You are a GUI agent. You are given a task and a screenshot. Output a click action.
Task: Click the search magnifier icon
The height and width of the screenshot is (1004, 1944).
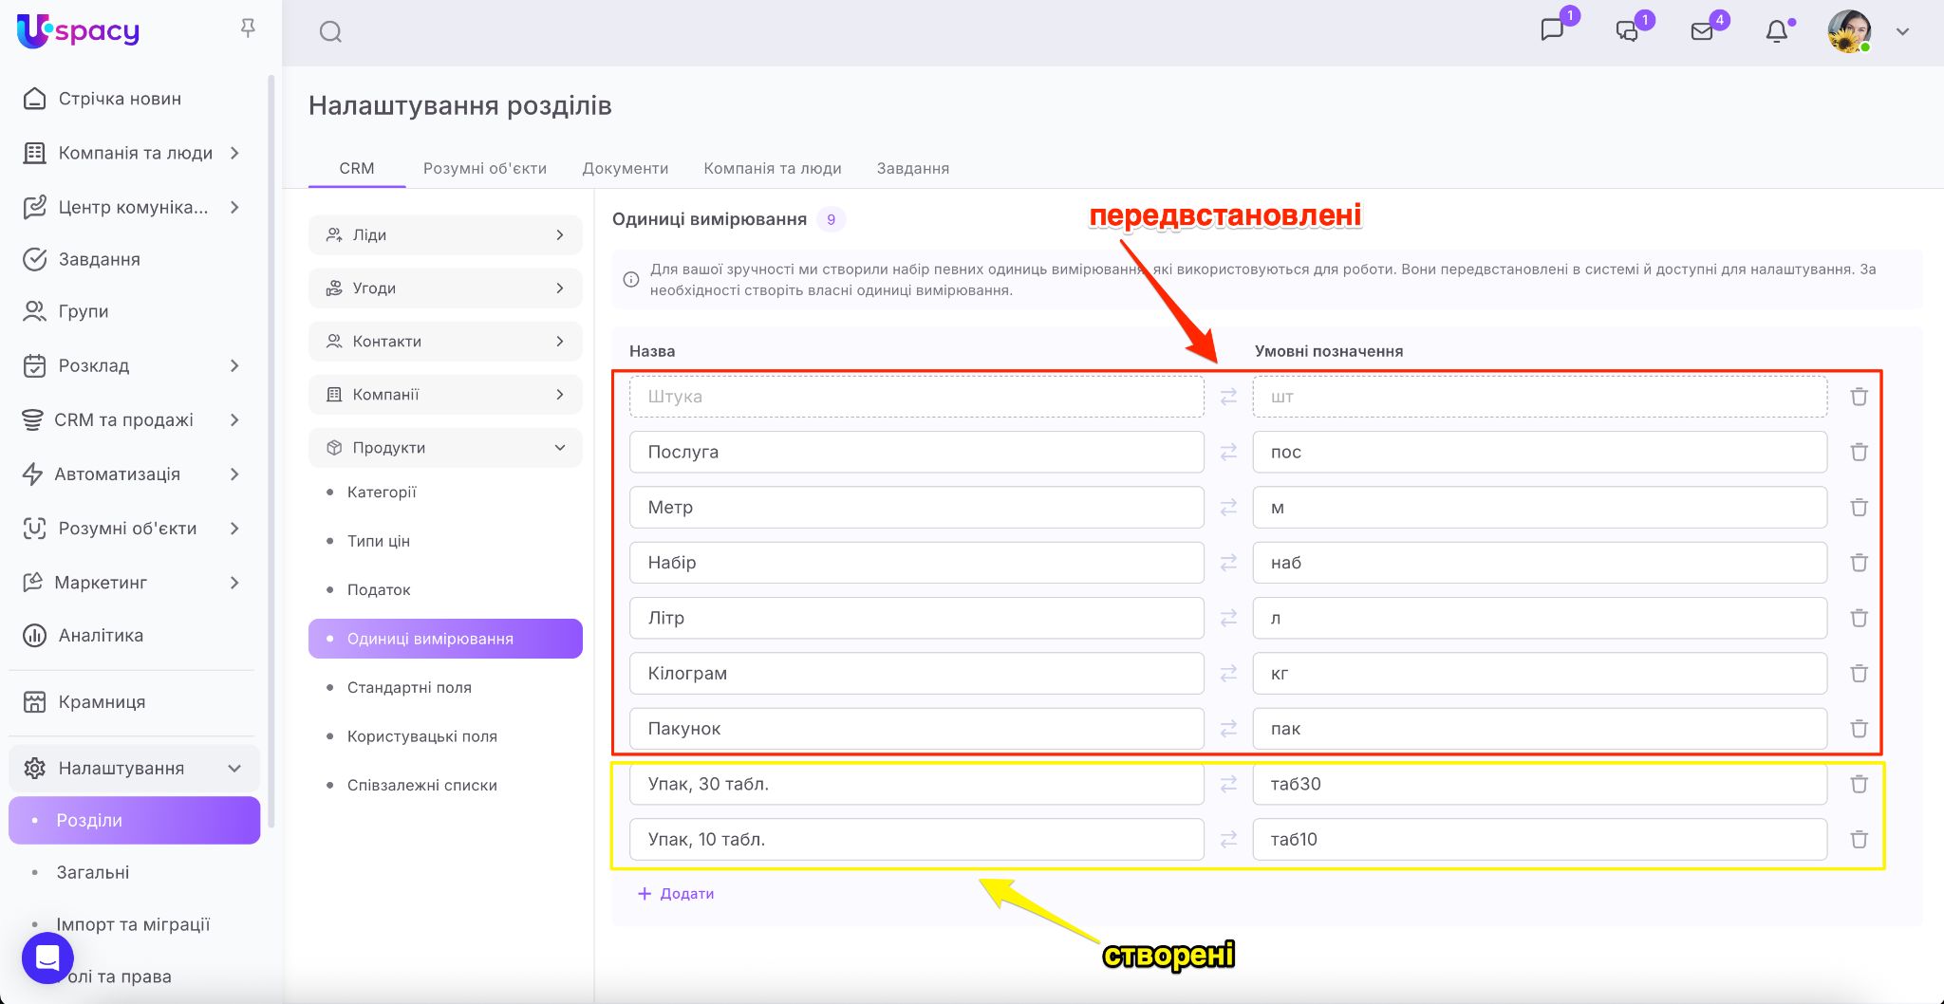330,32
